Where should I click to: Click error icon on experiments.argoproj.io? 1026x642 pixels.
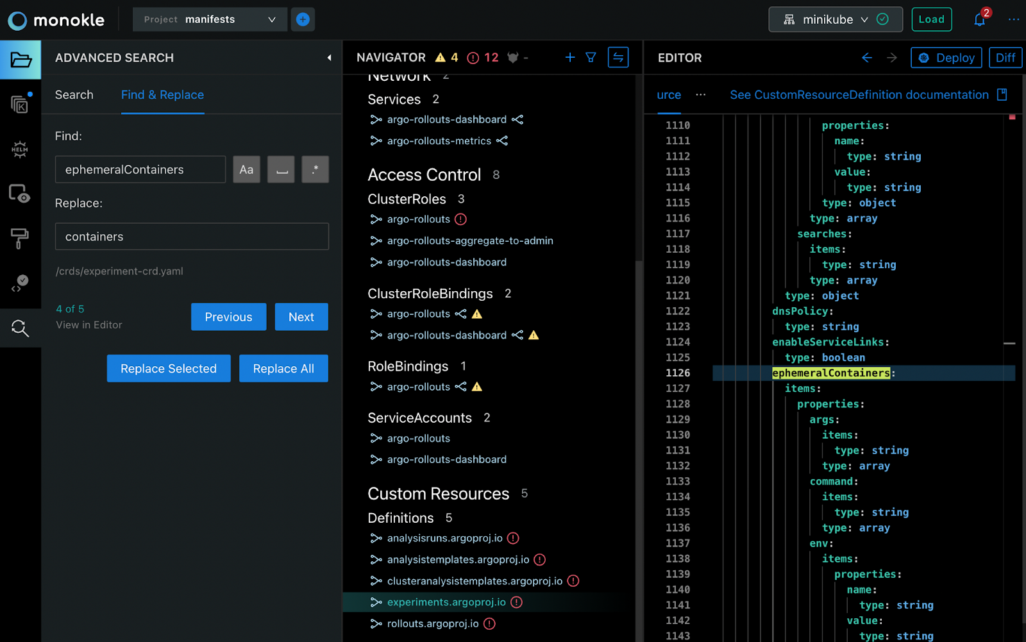pos(517,602)
